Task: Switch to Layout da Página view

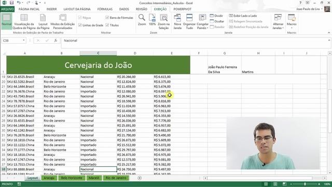Action: point(43,22)
